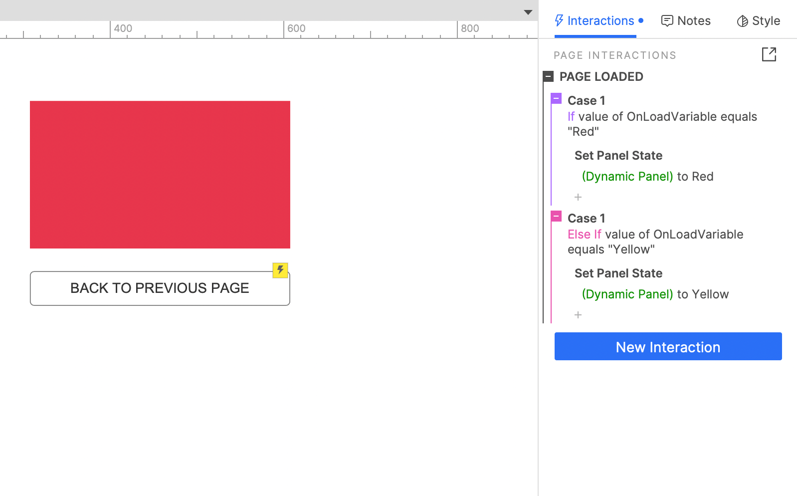Screen dimensions: 797x496
Task: Switch to the Style tab
Action: [x=759, y=21]
